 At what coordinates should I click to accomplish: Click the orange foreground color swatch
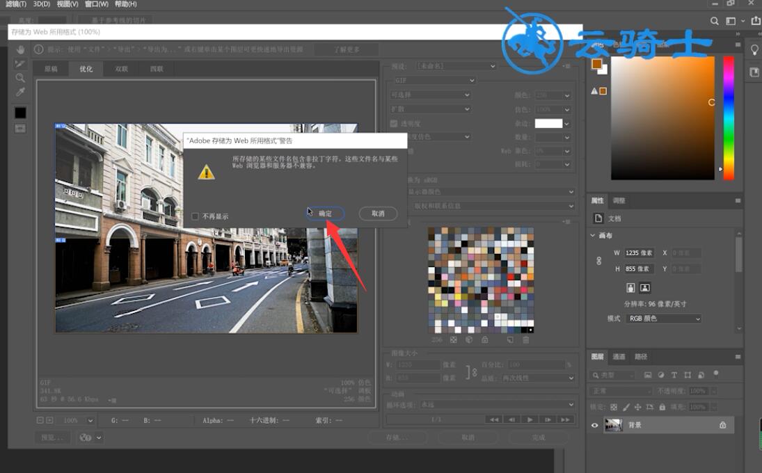pos(597,63)
